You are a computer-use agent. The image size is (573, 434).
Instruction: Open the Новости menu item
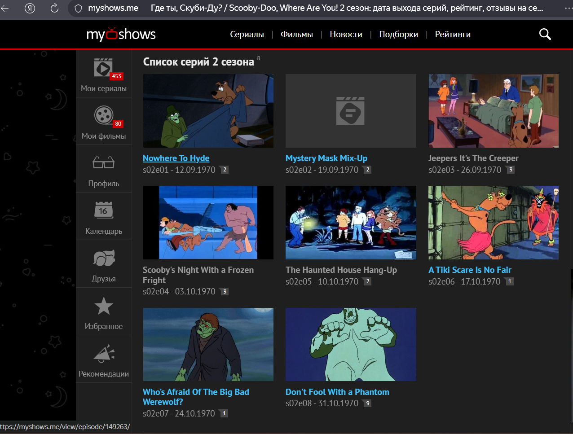(346, 34)
